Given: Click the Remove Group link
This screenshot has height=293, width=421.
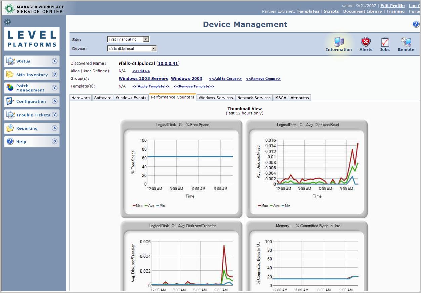Looking at the screenshot, I should coord(263,79).
